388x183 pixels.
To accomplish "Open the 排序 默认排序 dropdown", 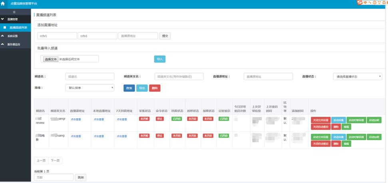I will 90,88.
